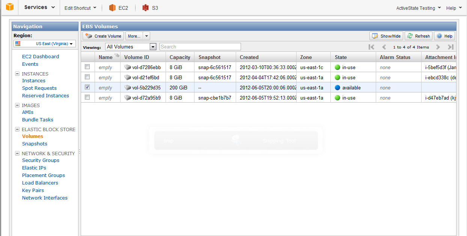Screen dimensions: 467x236
Task: Collapse the INSTANCES navigation section
Action: [17, 74]
